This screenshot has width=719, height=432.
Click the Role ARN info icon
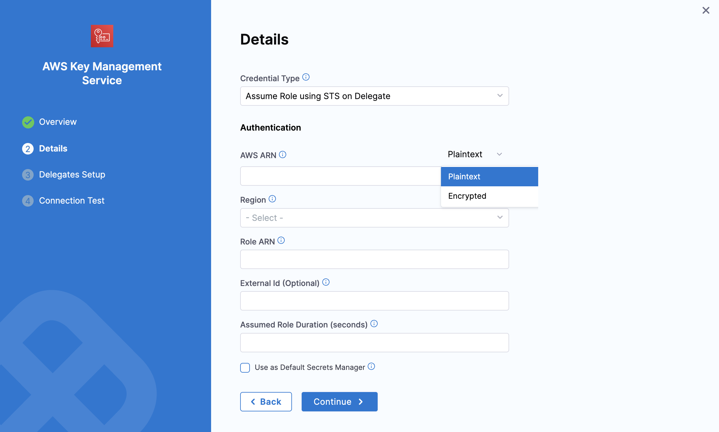[281, 241]
